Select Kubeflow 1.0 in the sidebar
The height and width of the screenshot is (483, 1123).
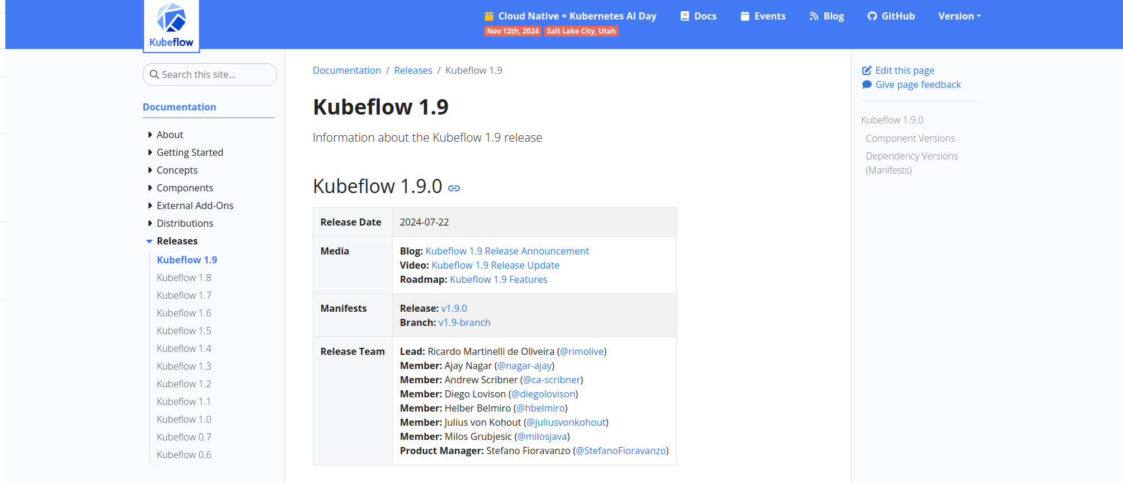184,419
